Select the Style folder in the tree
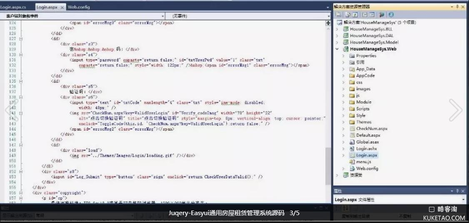Screen dimensions: 469x223 click(x=361, y=115)
